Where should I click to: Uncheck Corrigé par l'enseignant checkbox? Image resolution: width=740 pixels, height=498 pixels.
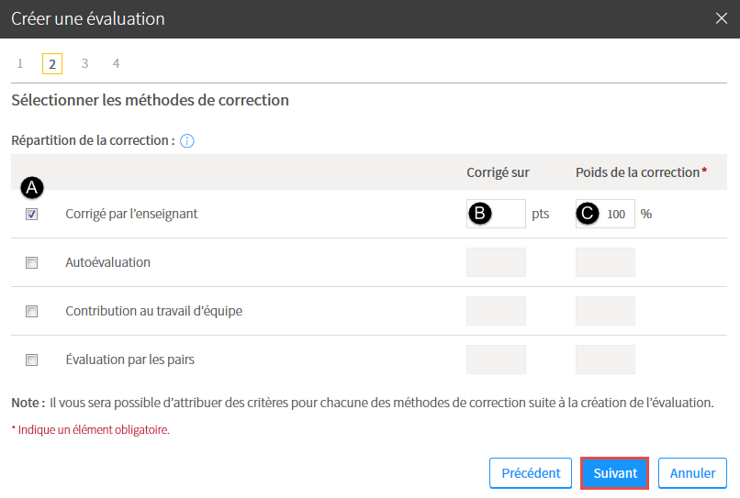pyautogui.click(x=31, y=214)
